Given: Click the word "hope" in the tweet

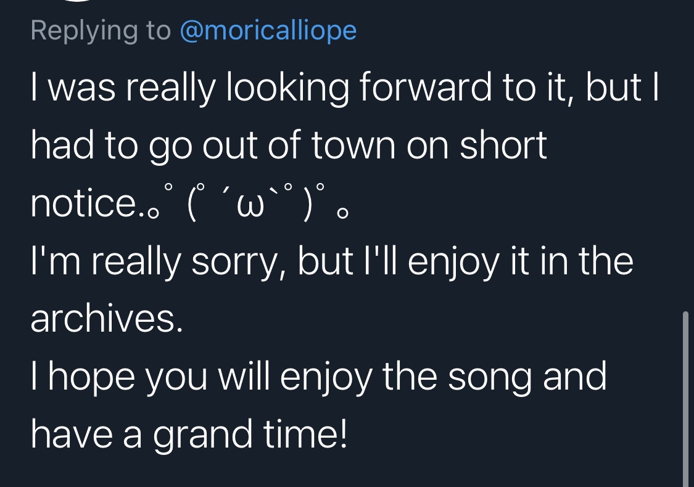Looking at the screenshot, I should point(92,378).
